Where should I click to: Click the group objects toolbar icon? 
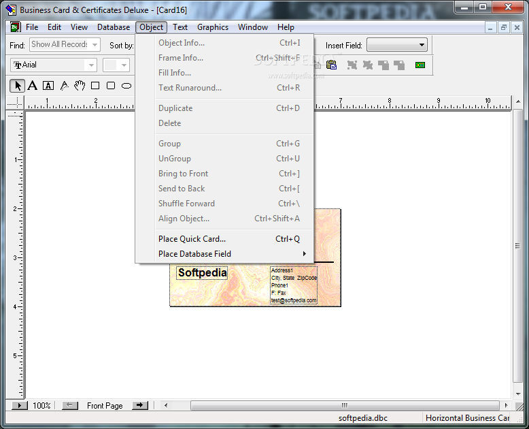[352, 65]
